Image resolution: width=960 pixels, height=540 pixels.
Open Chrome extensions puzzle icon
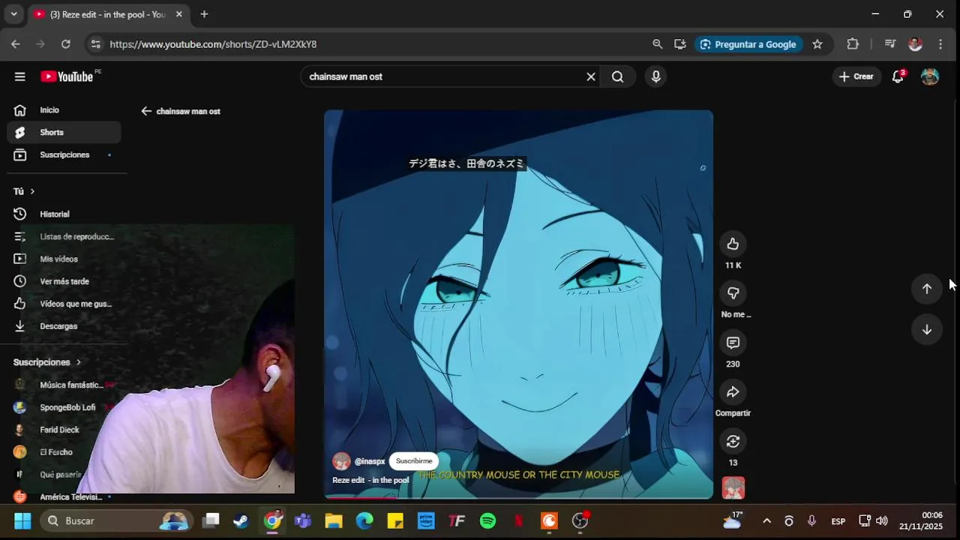[x=853, y=44]
